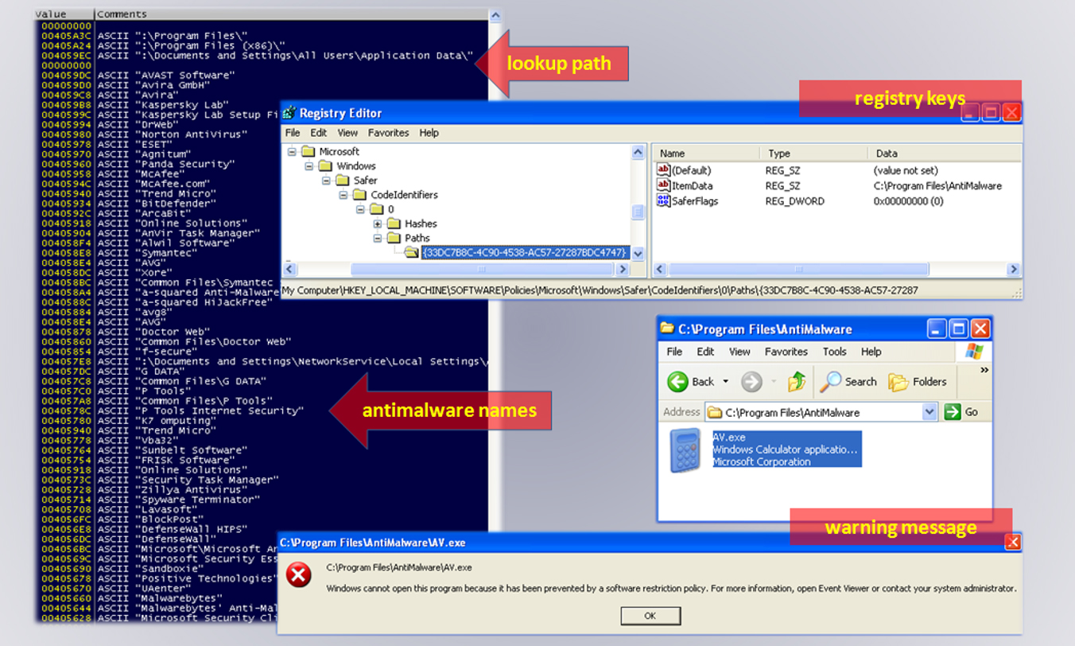Expand the Hashes key in registry tree

coord(378,224)
